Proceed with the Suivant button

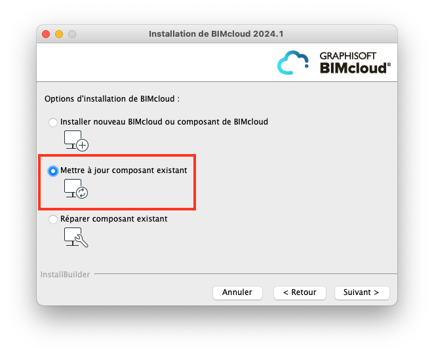[362, 292]
